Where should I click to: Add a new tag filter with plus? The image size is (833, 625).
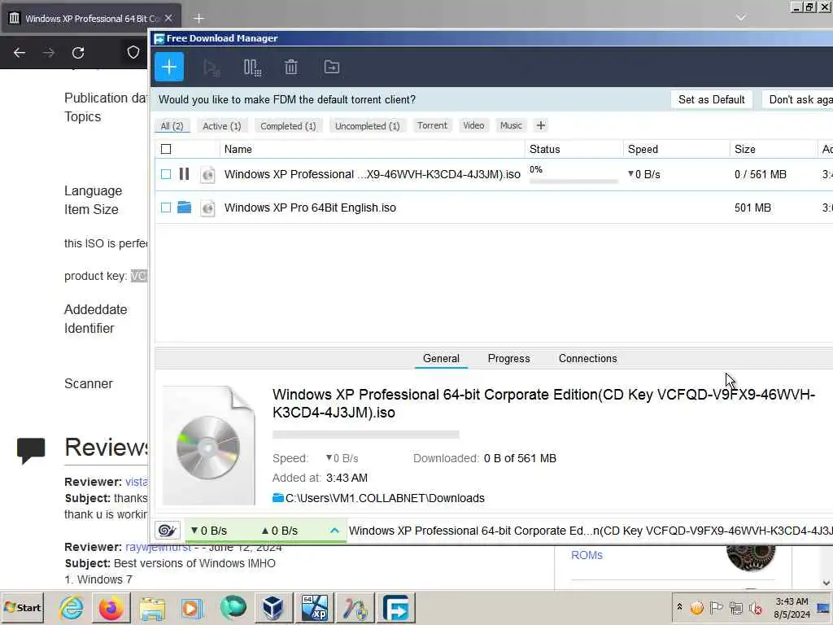point(540,125)
